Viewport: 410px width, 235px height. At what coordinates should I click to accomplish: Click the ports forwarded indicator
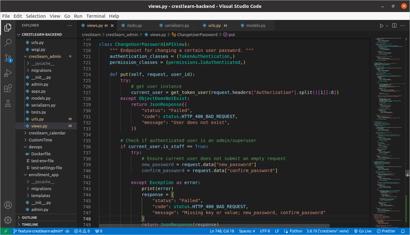(99, 231)
